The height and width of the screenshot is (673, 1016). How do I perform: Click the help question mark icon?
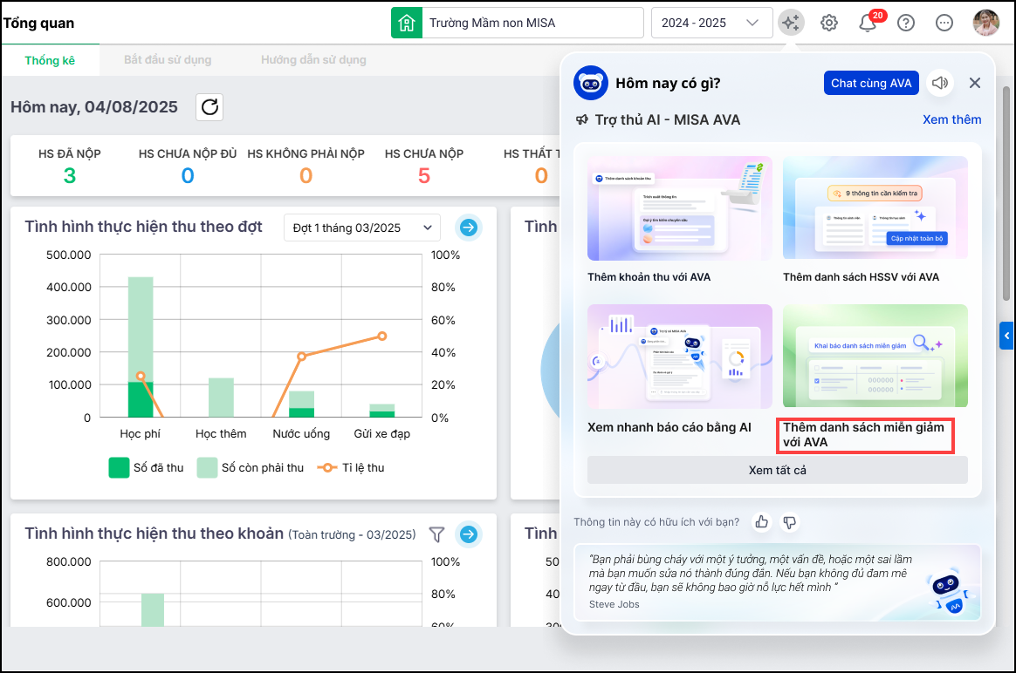click(x=906, y=23)
